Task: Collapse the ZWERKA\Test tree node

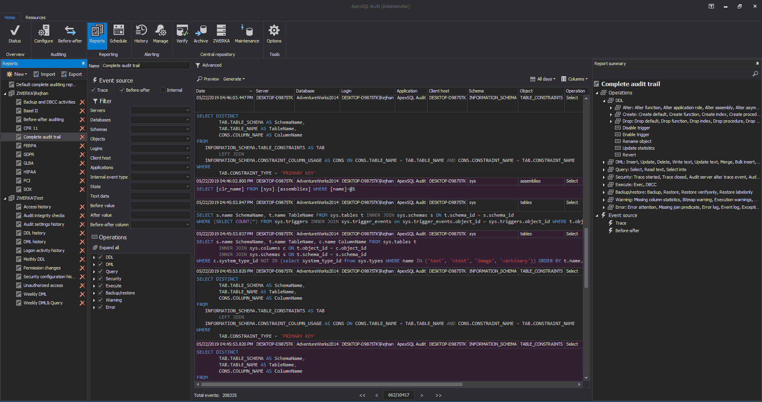Action: coord(5,198)
